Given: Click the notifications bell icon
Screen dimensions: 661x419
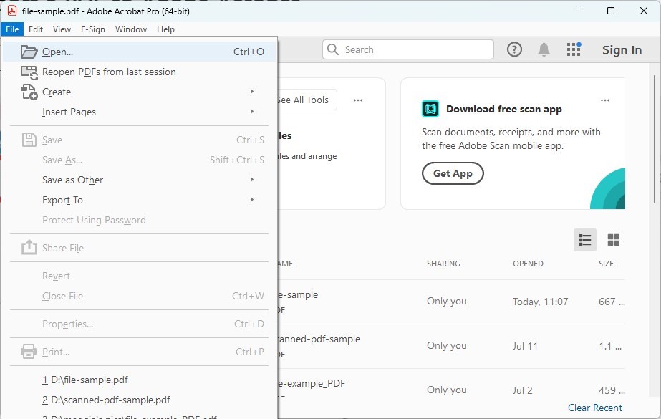Looking at the screenshot, I should (x=544, y=49).
